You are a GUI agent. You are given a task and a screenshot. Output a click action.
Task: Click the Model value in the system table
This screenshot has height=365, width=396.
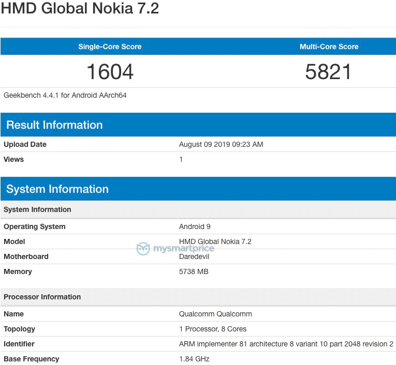(215, 241)
